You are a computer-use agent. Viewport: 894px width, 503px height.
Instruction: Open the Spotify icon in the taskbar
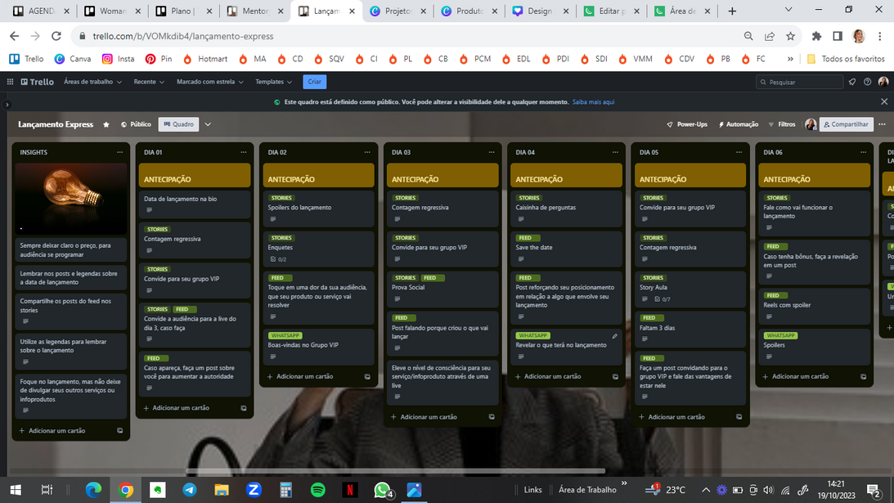(x=317, y=490)
